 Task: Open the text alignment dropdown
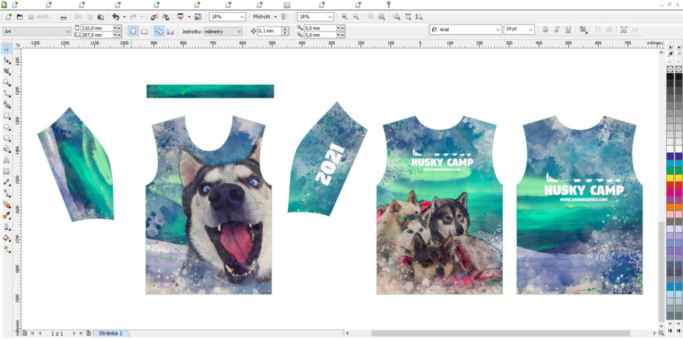click(584, 29)
